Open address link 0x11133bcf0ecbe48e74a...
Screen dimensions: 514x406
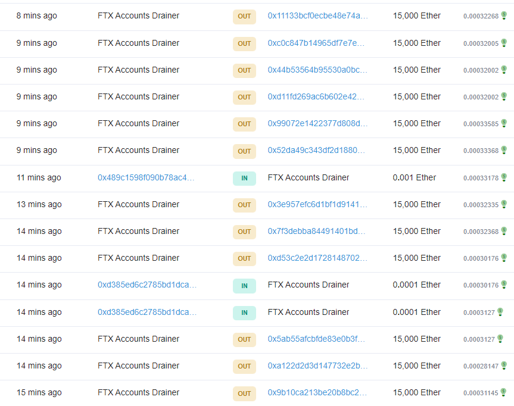click(317, 16)
